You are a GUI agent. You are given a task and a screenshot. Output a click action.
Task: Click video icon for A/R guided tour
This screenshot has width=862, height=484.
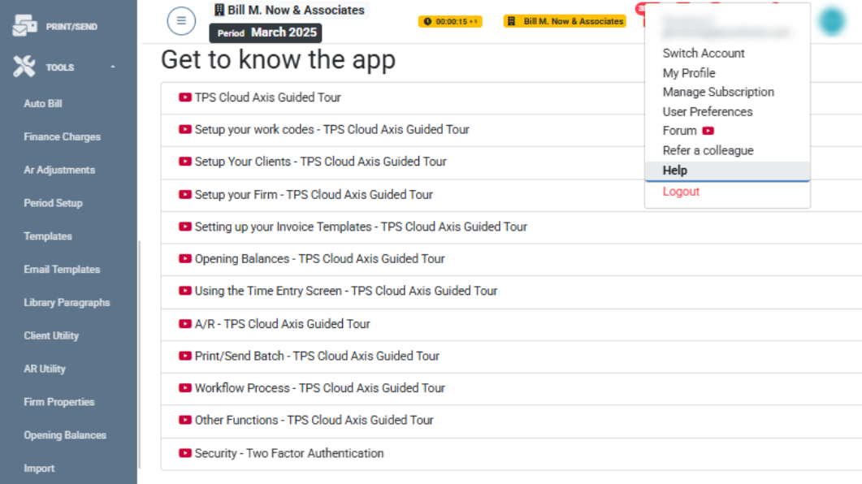[x=184, y=323]
